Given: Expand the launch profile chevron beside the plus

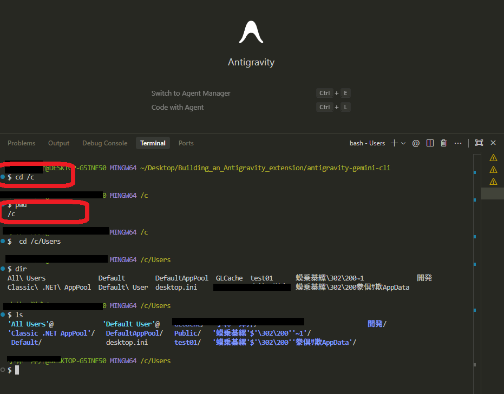Looking at the screenshot, I should point(403,143).
